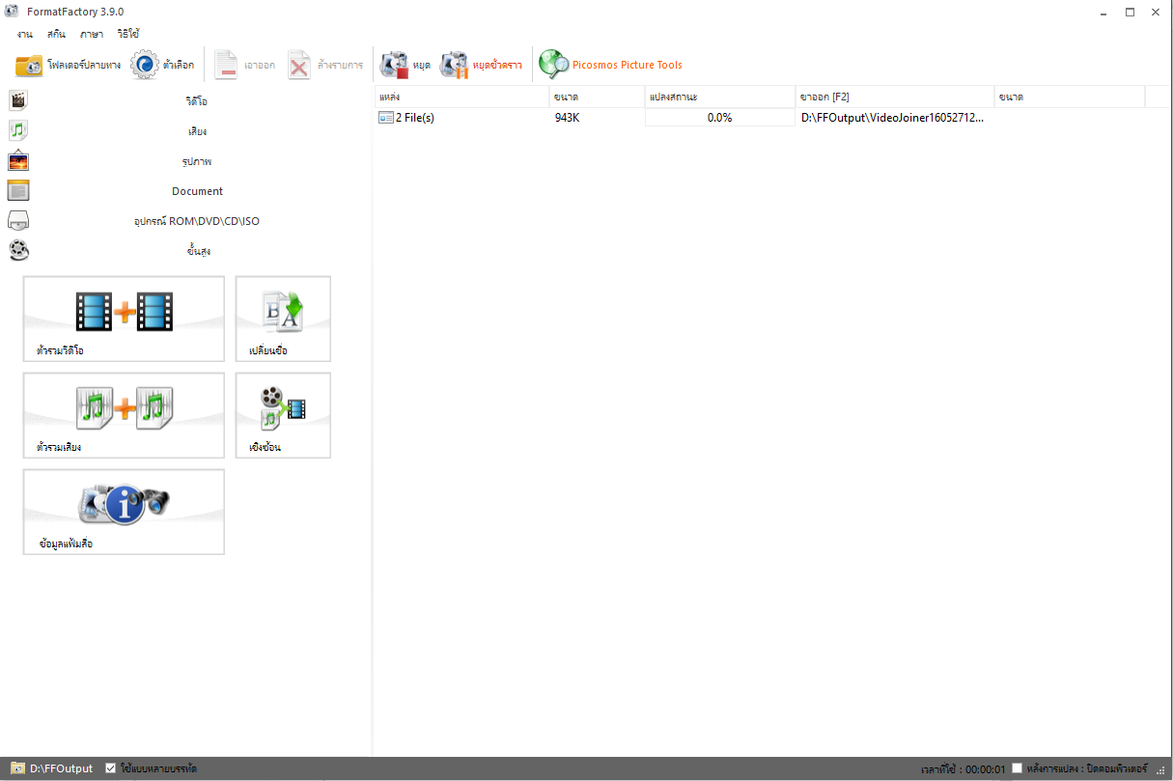Viewport: 1173px width, 781px height.
Task: Open the audio joiner tool
Action: click(124, 415)
